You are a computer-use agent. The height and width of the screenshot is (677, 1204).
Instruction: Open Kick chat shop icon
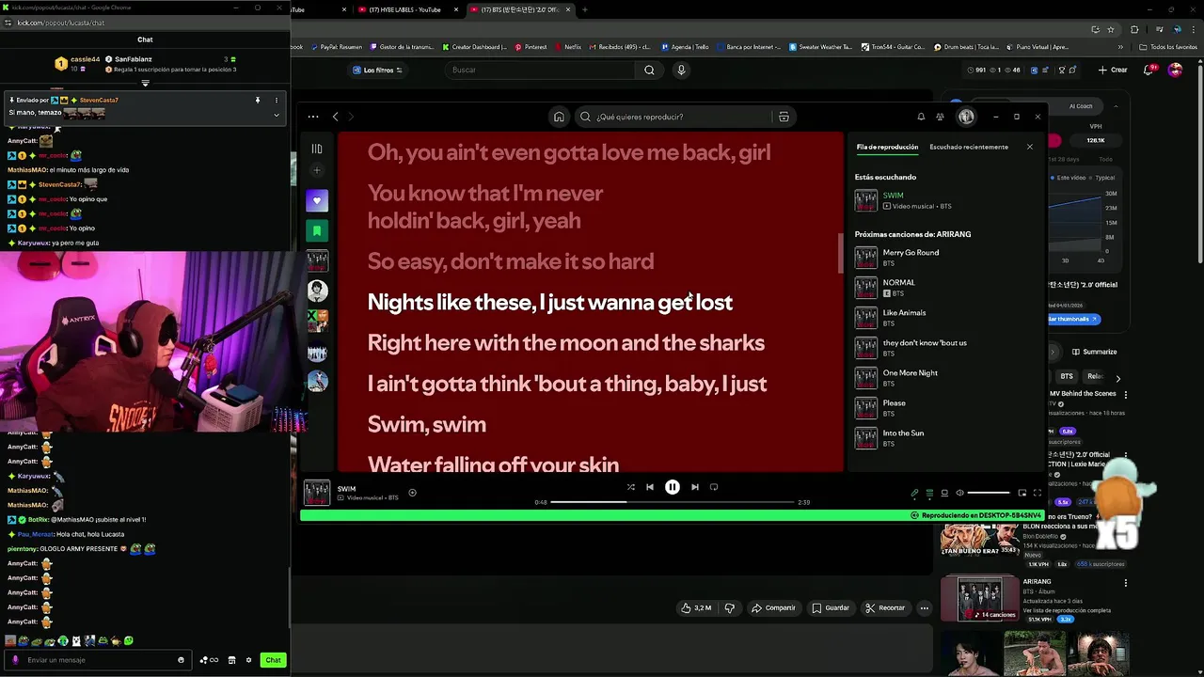(x=231, y=660)
